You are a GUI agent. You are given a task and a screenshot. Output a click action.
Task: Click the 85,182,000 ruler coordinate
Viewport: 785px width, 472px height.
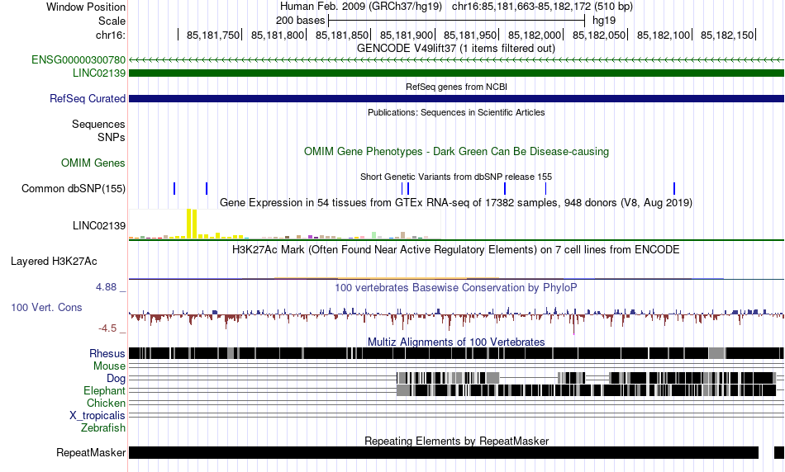(x=534, y=35)
